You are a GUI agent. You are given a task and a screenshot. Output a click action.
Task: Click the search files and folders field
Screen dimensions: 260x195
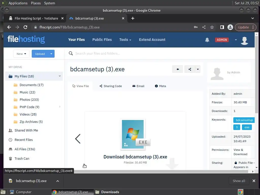point(97,53)
